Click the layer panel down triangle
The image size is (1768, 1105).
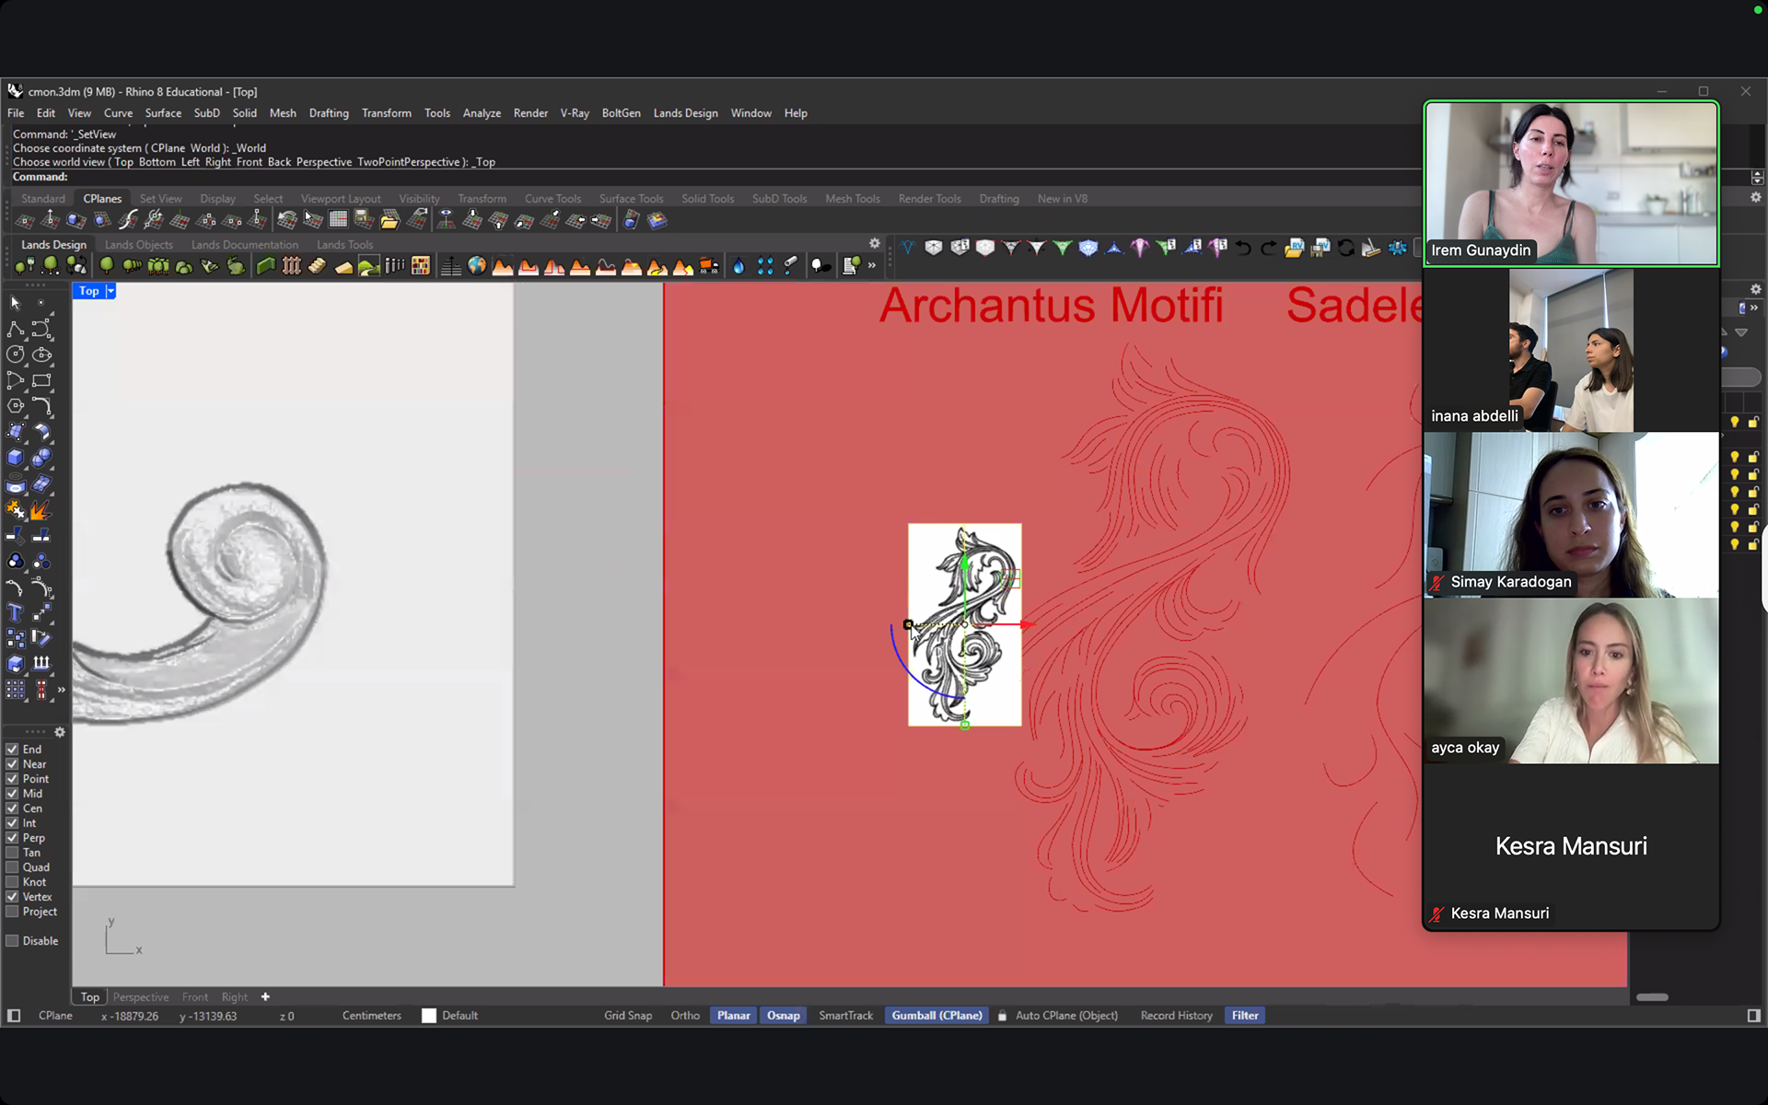coord(1741,332)
